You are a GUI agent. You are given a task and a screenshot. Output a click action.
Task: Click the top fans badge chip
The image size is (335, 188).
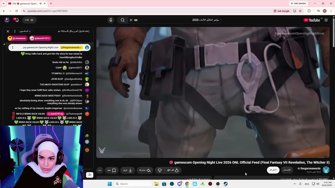(25, 31)
